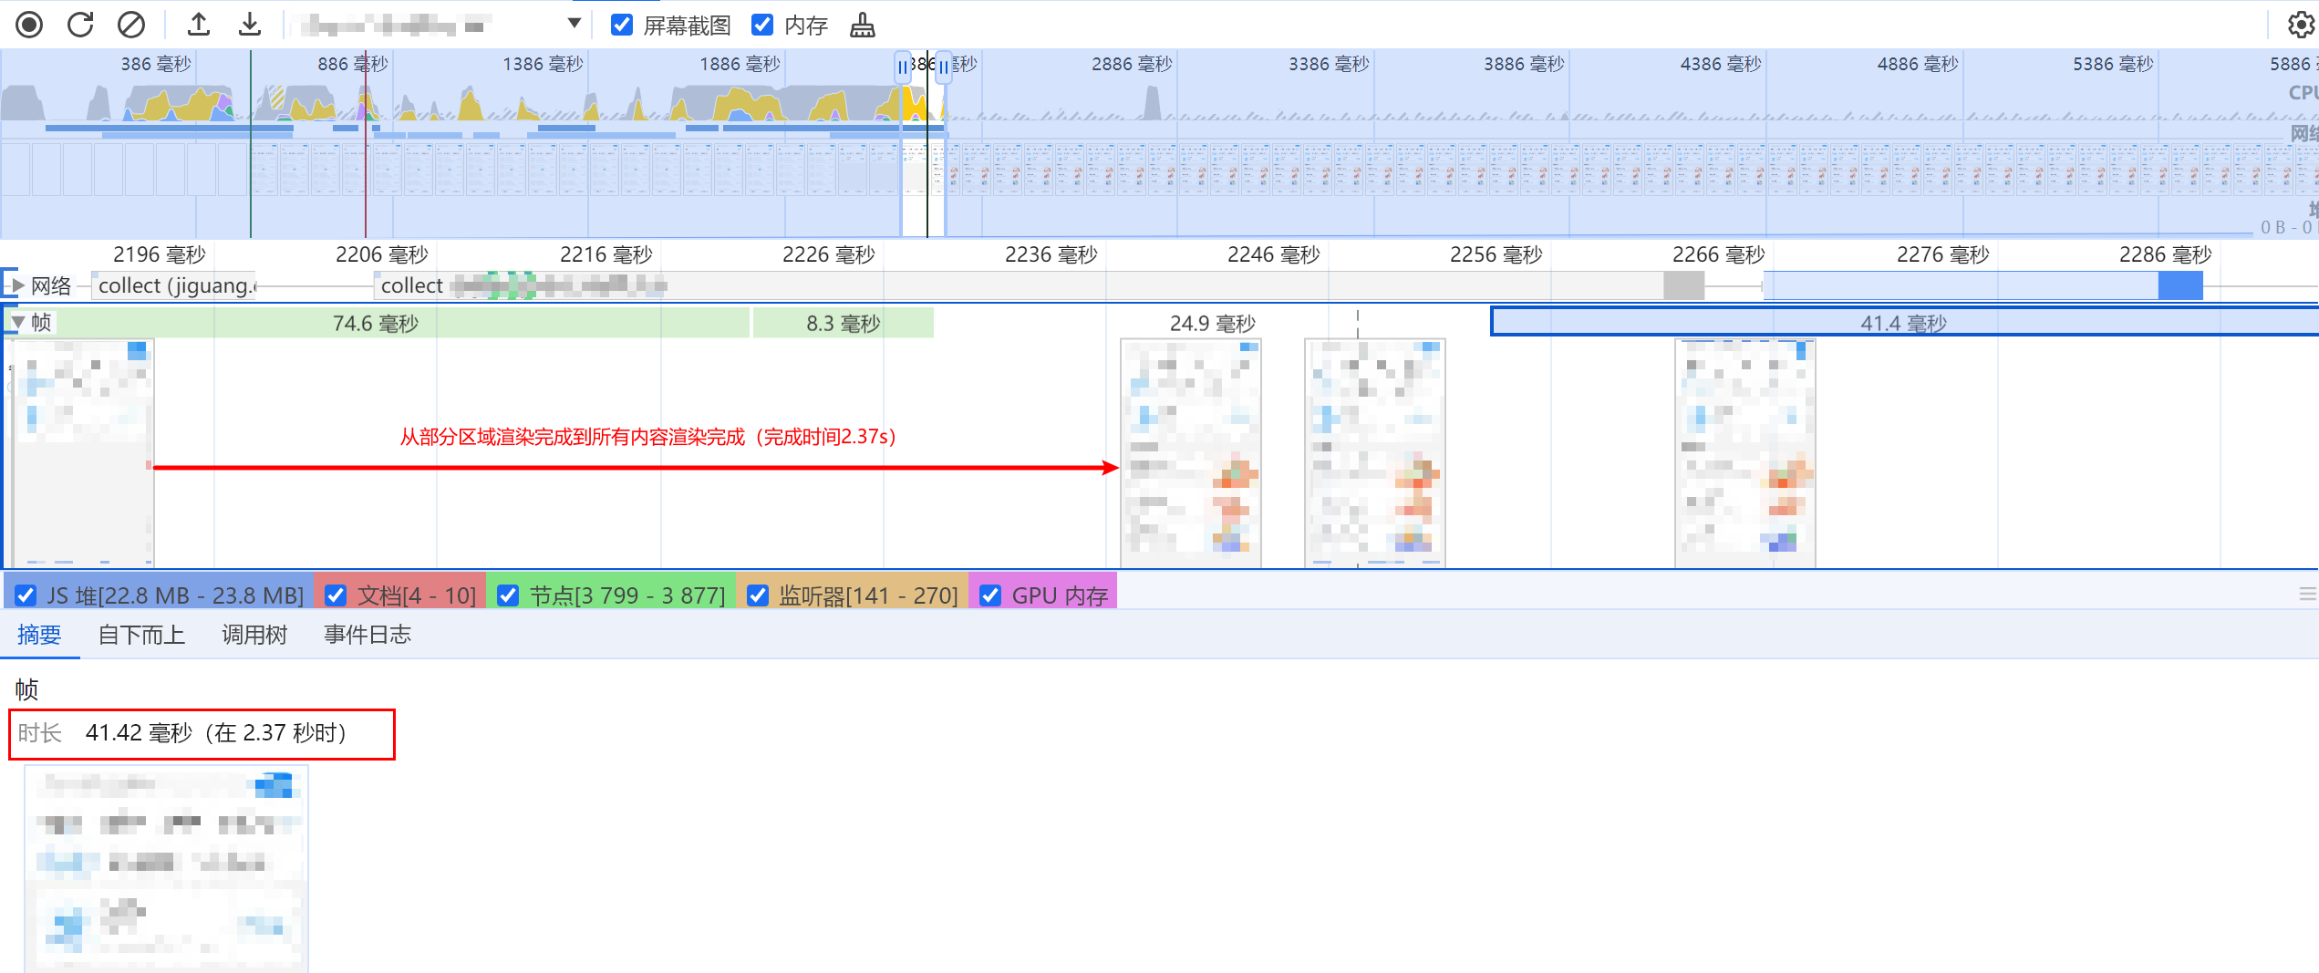Open the frame screenshot below 24.9 毫秒
The width and height of the screenshot is (2319, 973).
click(1191, 453)
